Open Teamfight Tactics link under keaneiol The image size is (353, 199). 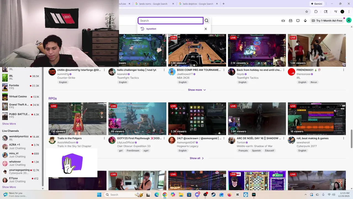click(128, 78)
